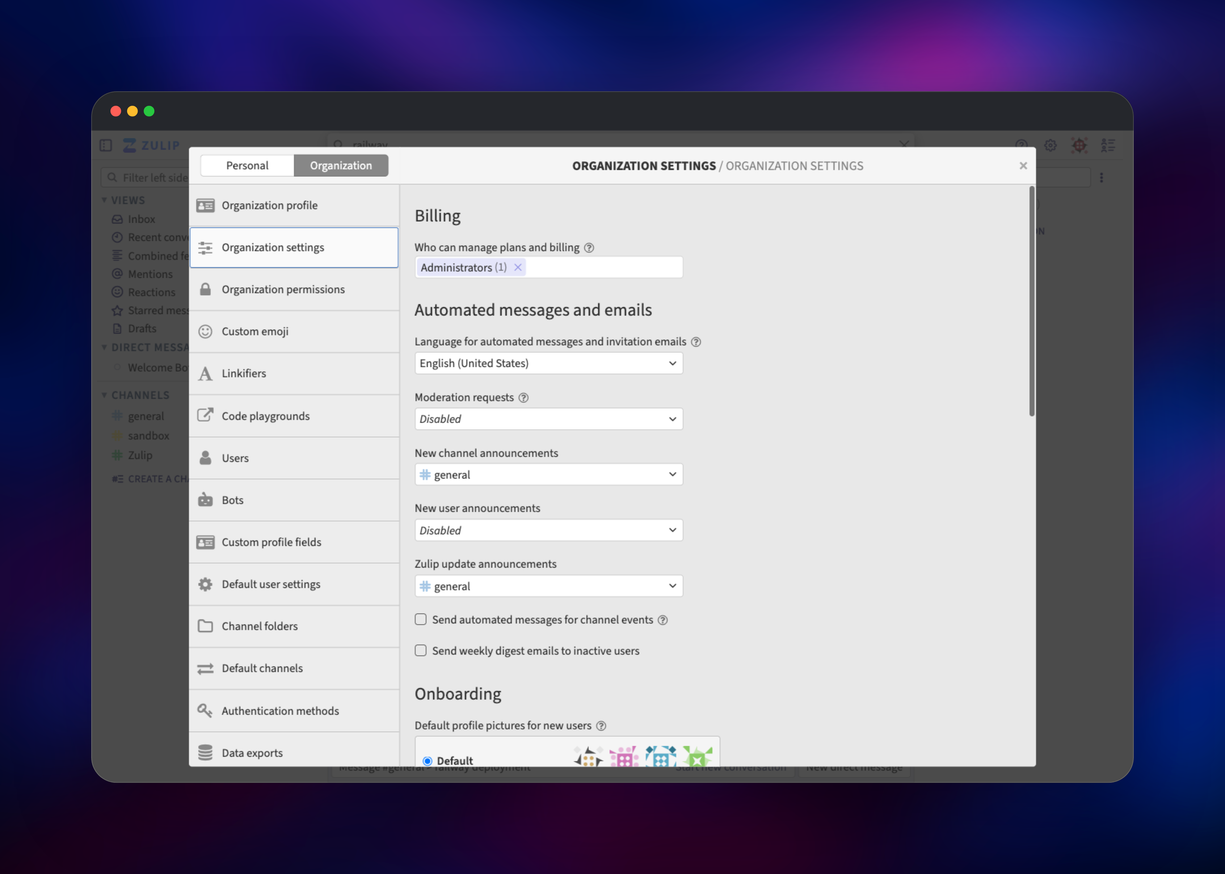Open main gear menu in header
This screenshot has height=874, width=1225.
(1050, 145)
